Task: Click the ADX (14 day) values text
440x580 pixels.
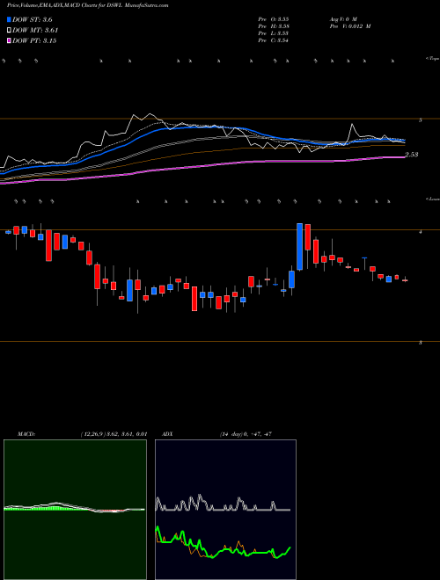Action: tap(246, 434)
